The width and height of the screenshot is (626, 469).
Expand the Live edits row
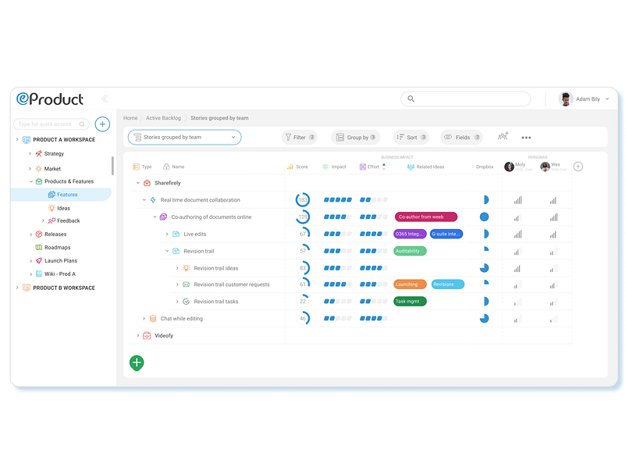coord(167,234)
